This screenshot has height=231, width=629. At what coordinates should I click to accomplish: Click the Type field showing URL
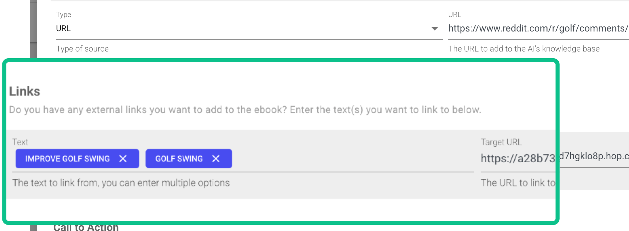click(238, 29)
